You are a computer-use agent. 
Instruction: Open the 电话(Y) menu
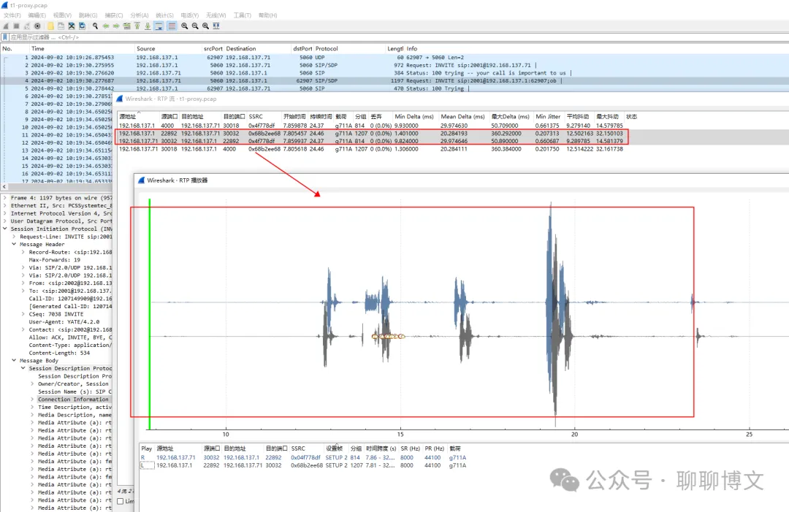pyautogui.click(x=190, y=15)
